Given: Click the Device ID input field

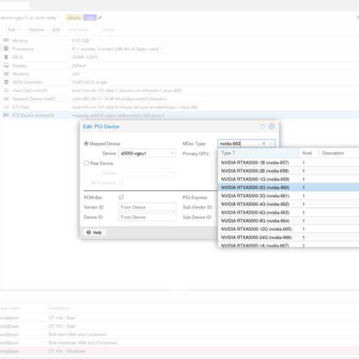Looking at the screenshot, I should (147, 217).
